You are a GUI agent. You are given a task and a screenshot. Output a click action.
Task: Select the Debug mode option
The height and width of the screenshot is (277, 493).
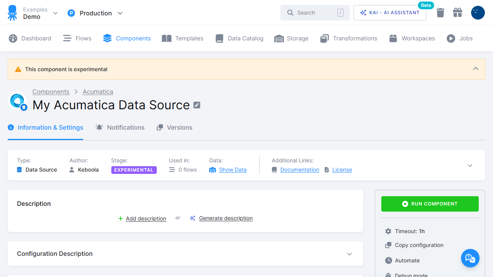pos(411,275)
